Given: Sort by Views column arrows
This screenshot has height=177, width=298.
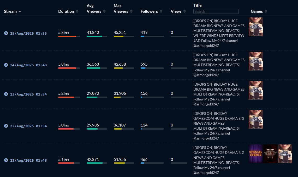Looking at the screenshot, I should pos(184,11).
